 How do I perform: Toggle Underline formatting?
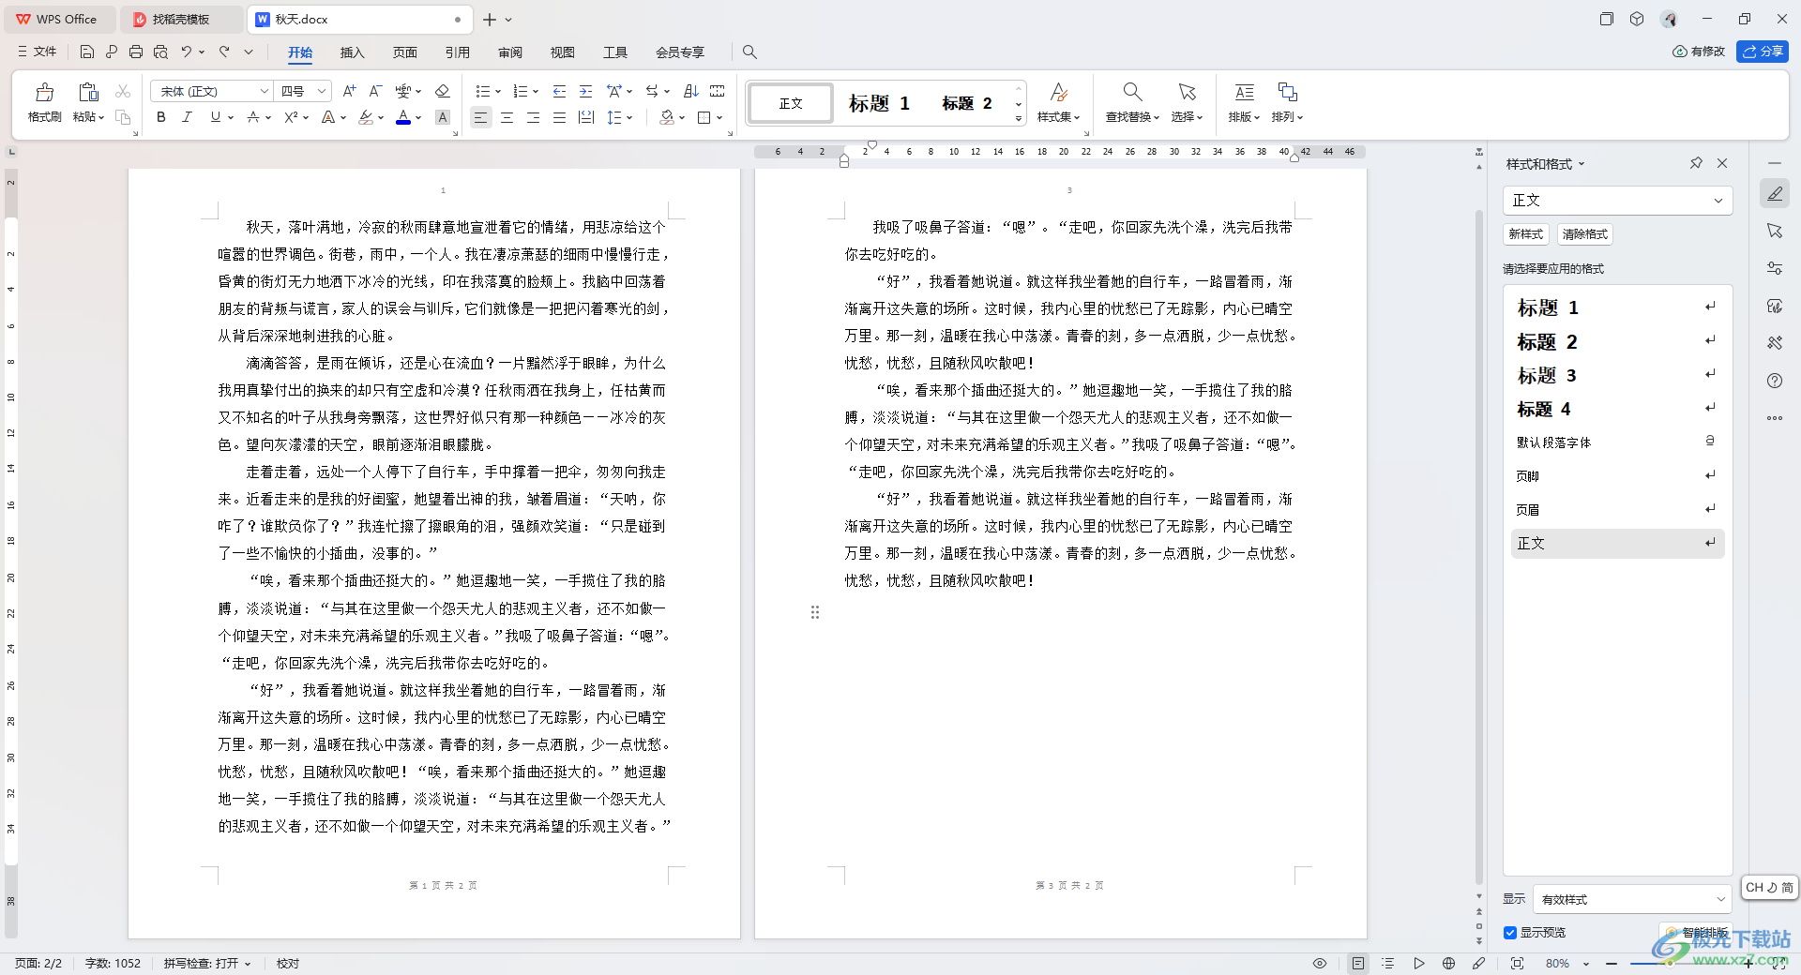[x=216, y=117]
